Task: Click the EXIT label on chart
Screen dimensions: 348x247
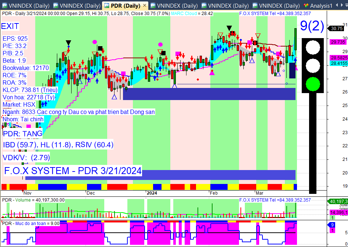Action: (10, 26)
